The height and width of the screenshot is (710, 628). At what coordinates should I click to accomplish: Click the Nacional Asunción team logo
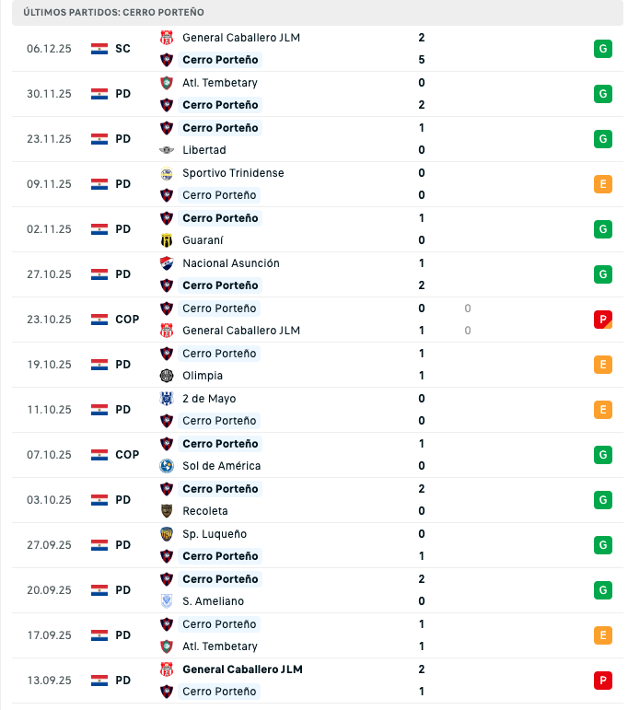click(167, 263)
